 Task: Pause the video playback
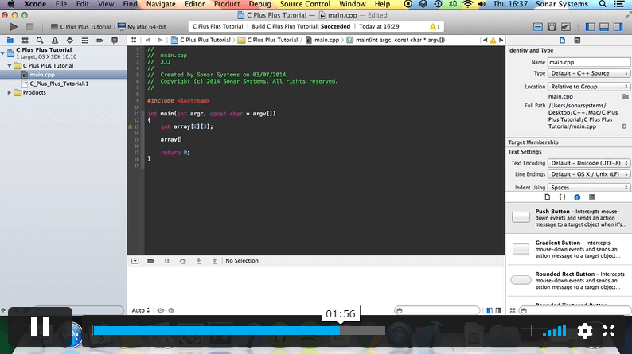point(40,327)
